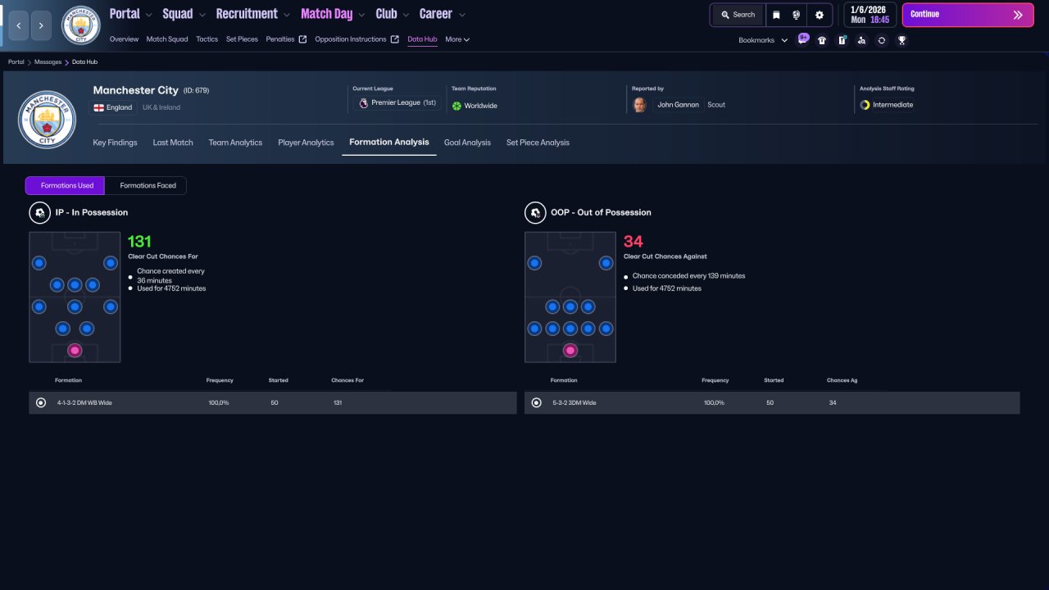The width and height of the screenshot is (1049, 590).
Task: Click the pink goalkeeper dot in OOP pitch
Action: click(x=570, y=351)
